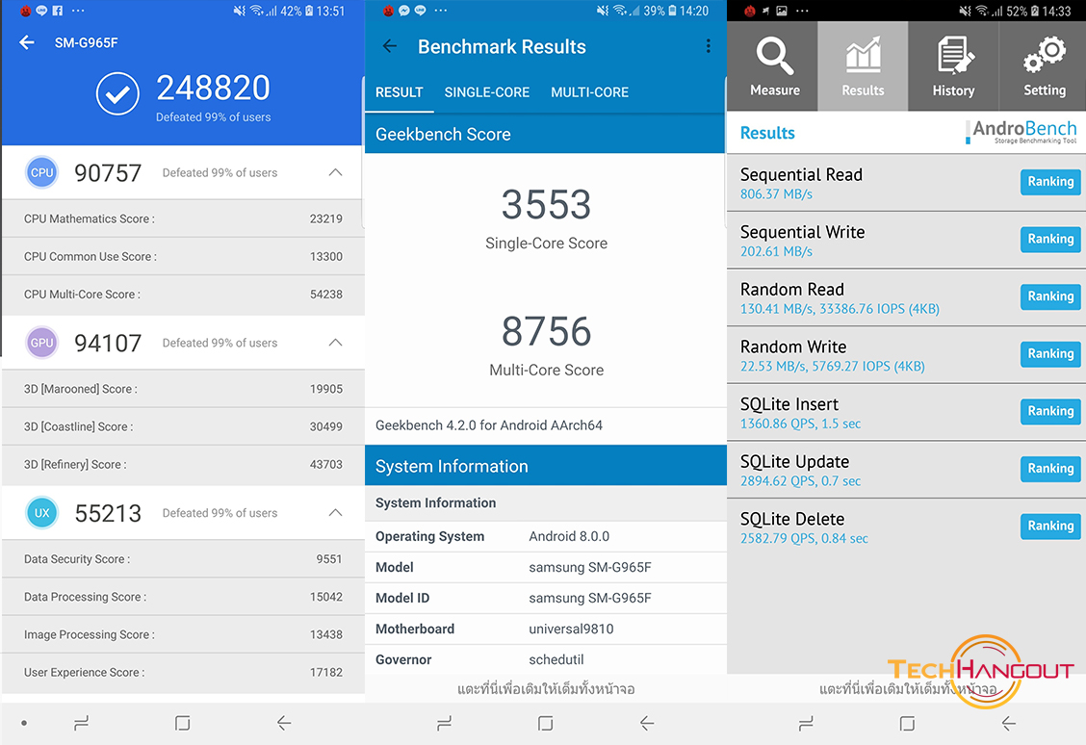
Task: Tap home button under AnTuTu screen
Action: pos(182,724)
